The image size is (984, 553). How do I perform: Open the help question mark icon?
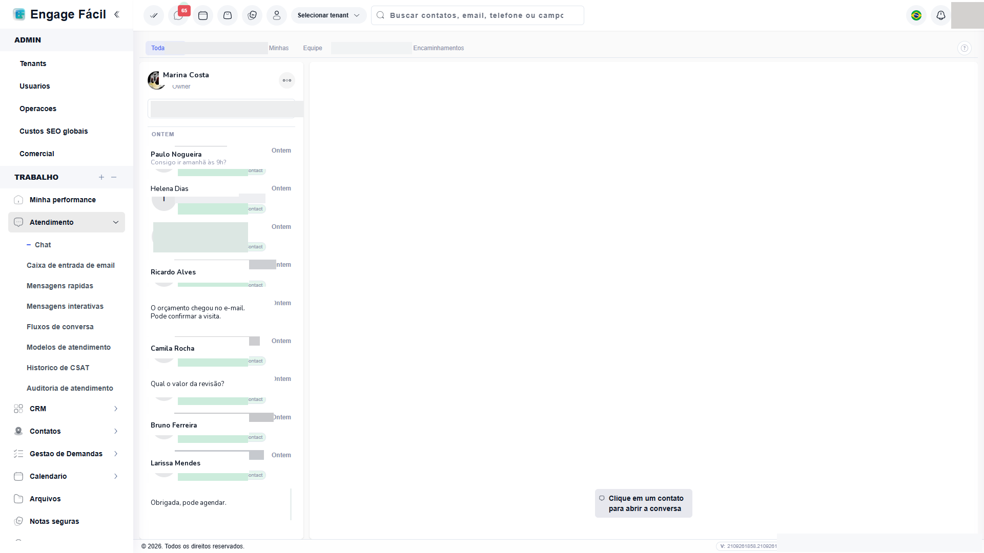point(964,48)
